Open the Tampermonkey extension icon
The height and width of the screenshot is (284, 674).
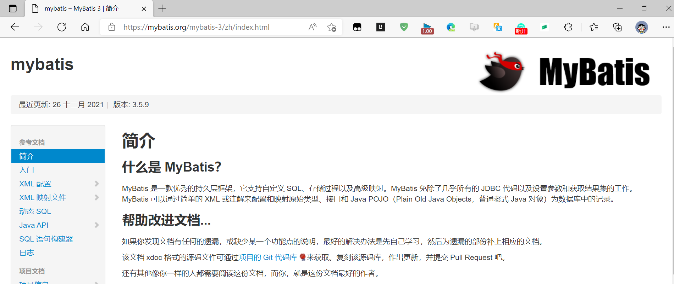[x=357, y=27]
